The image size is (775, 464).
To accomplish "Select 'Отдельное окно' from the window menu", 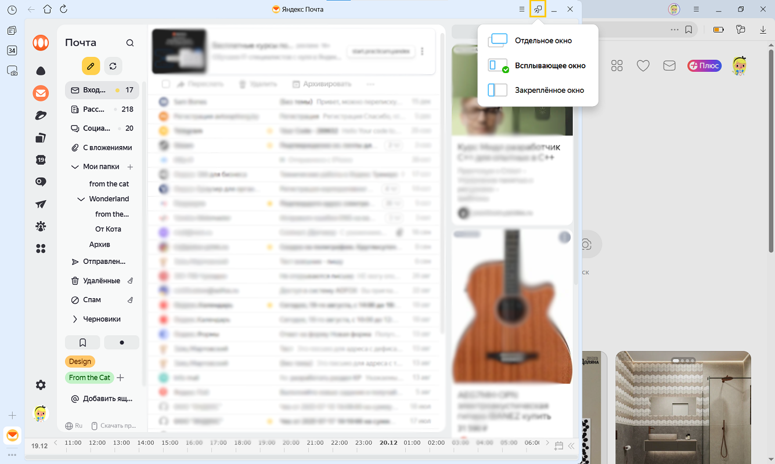I will point(543,41).
